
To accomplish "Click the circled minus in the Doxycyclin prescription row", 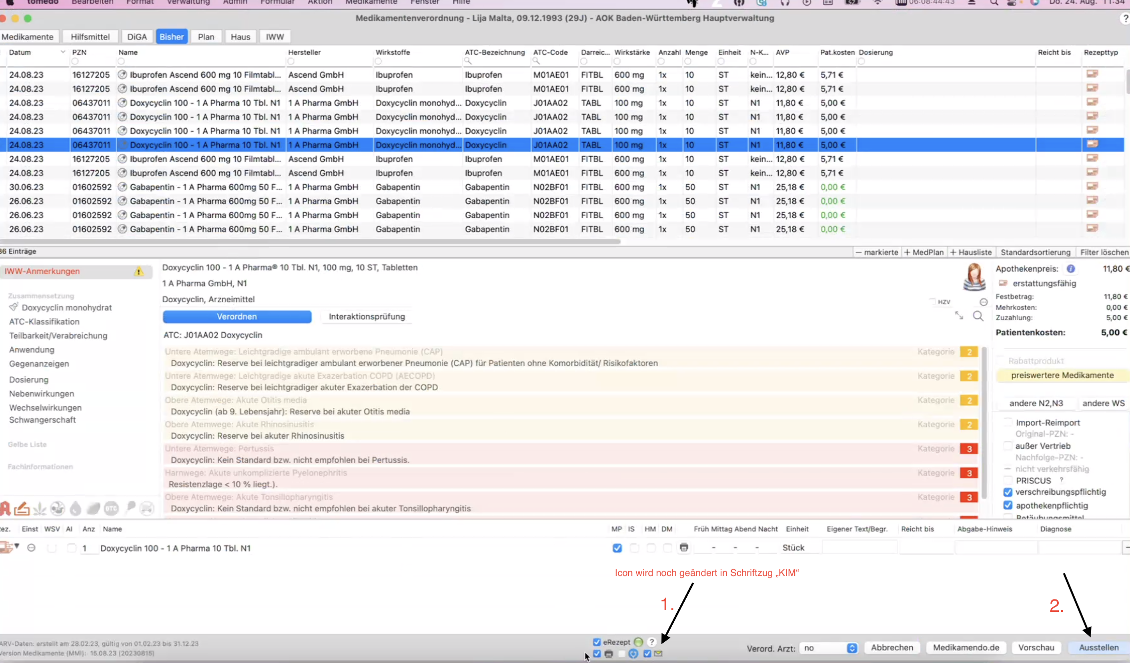I will tap(31, 548).
